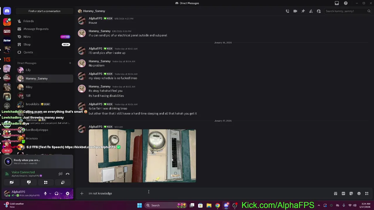Click the AlphaFPS user panel avatar

pyautogui.click(x=7, y=193)
